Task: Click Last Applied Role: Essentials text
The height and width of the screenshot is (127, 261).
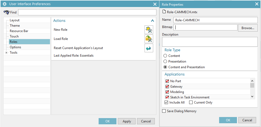Action: (73, 56)
